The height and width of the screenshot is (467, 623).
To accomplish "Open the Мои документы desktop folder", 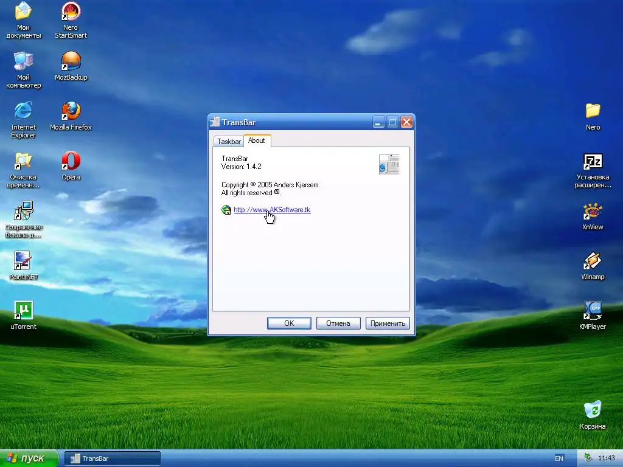I will pyautogui.click(x=24, y=20).
